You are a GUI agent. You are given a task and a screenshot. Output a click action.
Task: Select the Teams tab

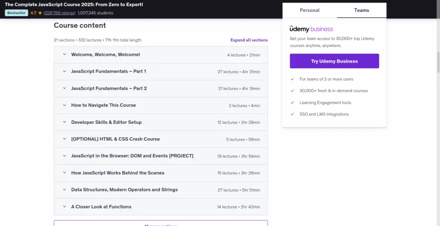point(361,10)
